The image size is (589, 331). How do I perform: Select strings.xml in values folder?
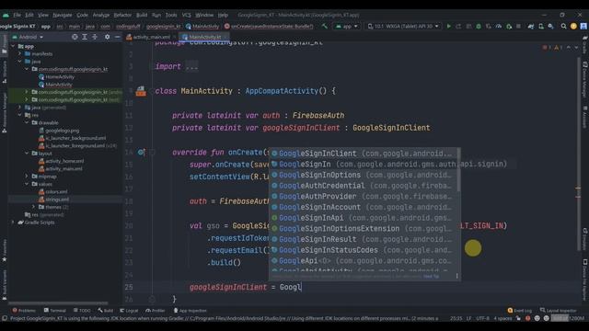(57, 200)
